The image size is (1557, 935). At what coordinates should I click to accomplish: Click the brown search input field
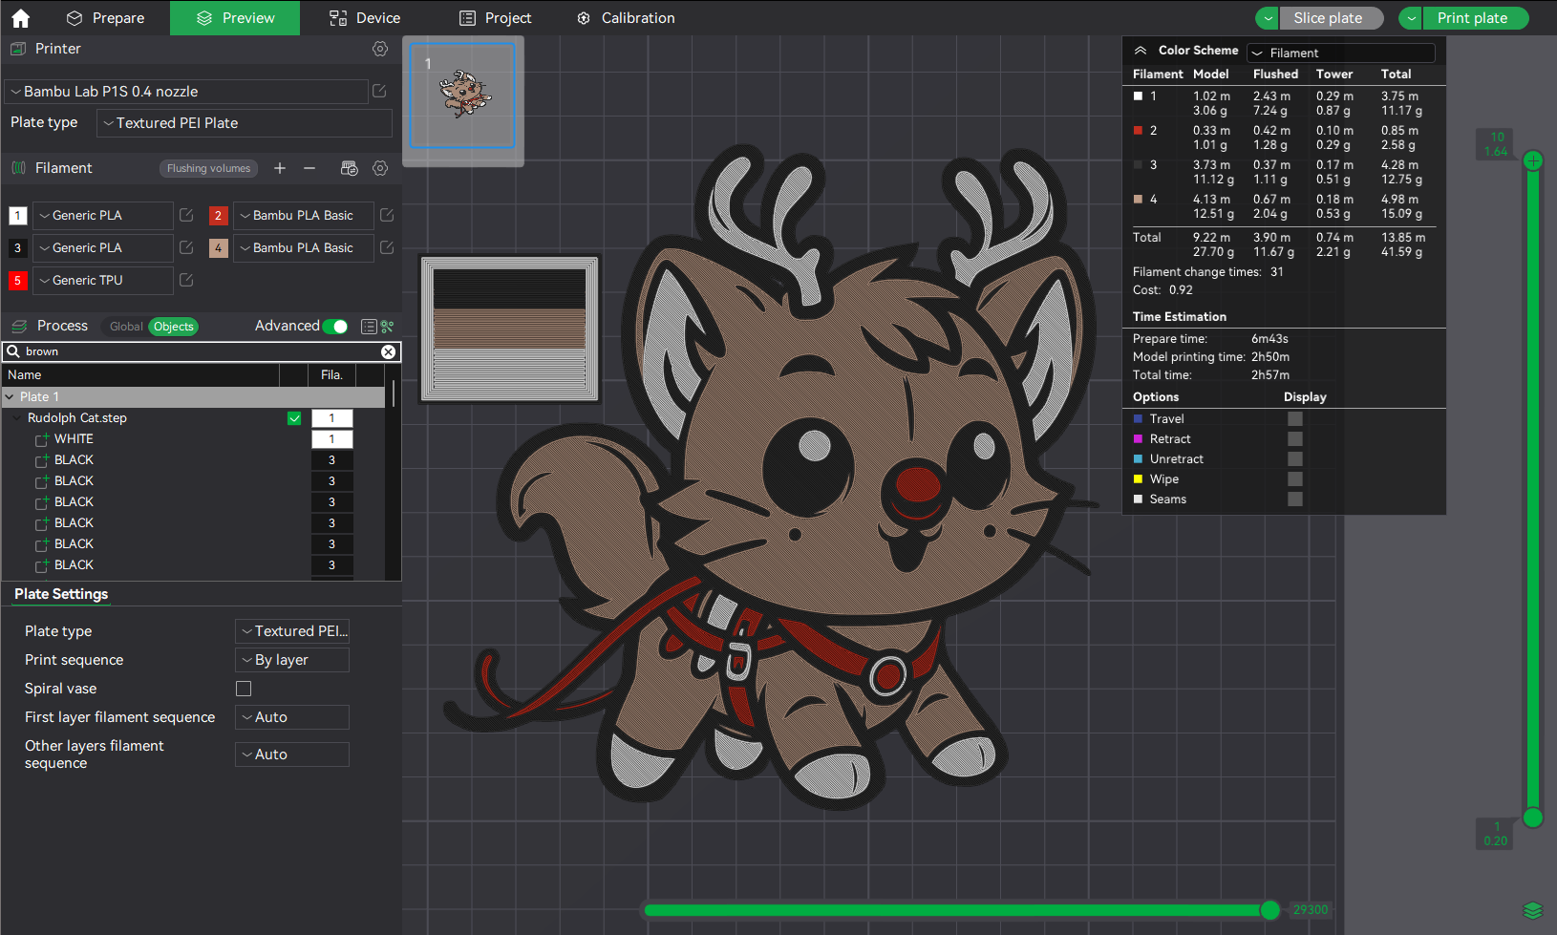pyautogui.click(x=201, y=351)
